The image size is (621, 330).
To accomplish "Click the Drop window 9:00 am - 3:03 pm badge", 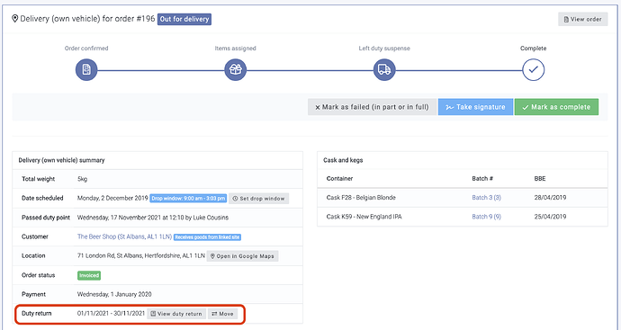I will (188, 198).
